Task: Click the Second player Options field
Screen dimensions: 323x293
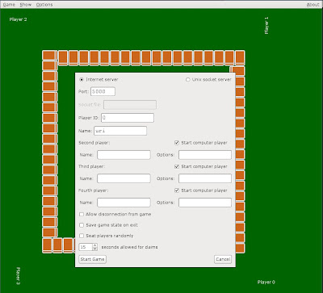Action: pyautogui.click(x=205, y=155)
